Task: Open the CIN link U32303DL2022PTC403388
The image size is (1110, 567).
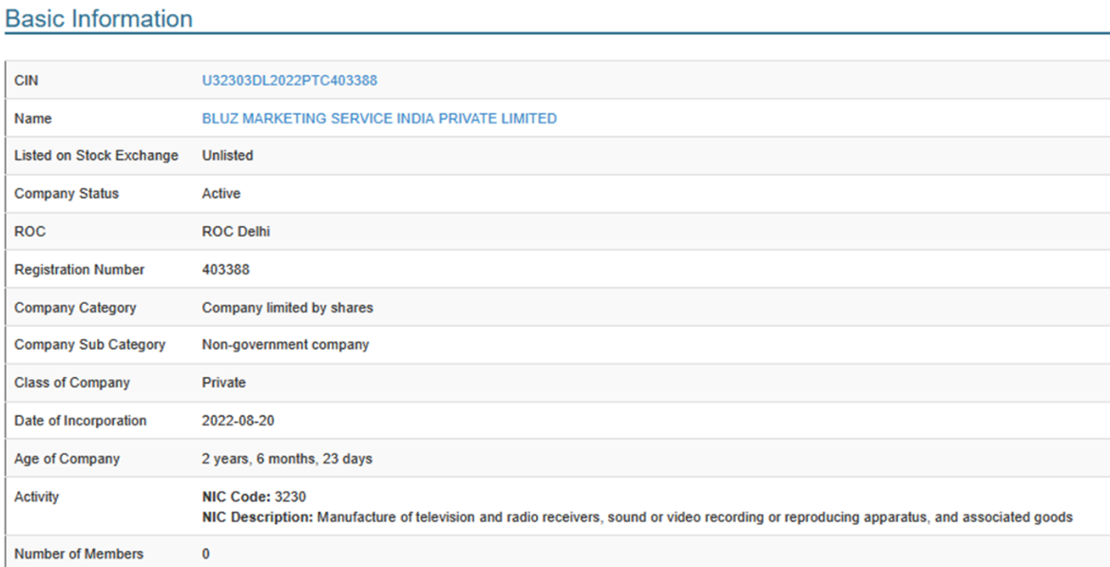Action: 289,81
